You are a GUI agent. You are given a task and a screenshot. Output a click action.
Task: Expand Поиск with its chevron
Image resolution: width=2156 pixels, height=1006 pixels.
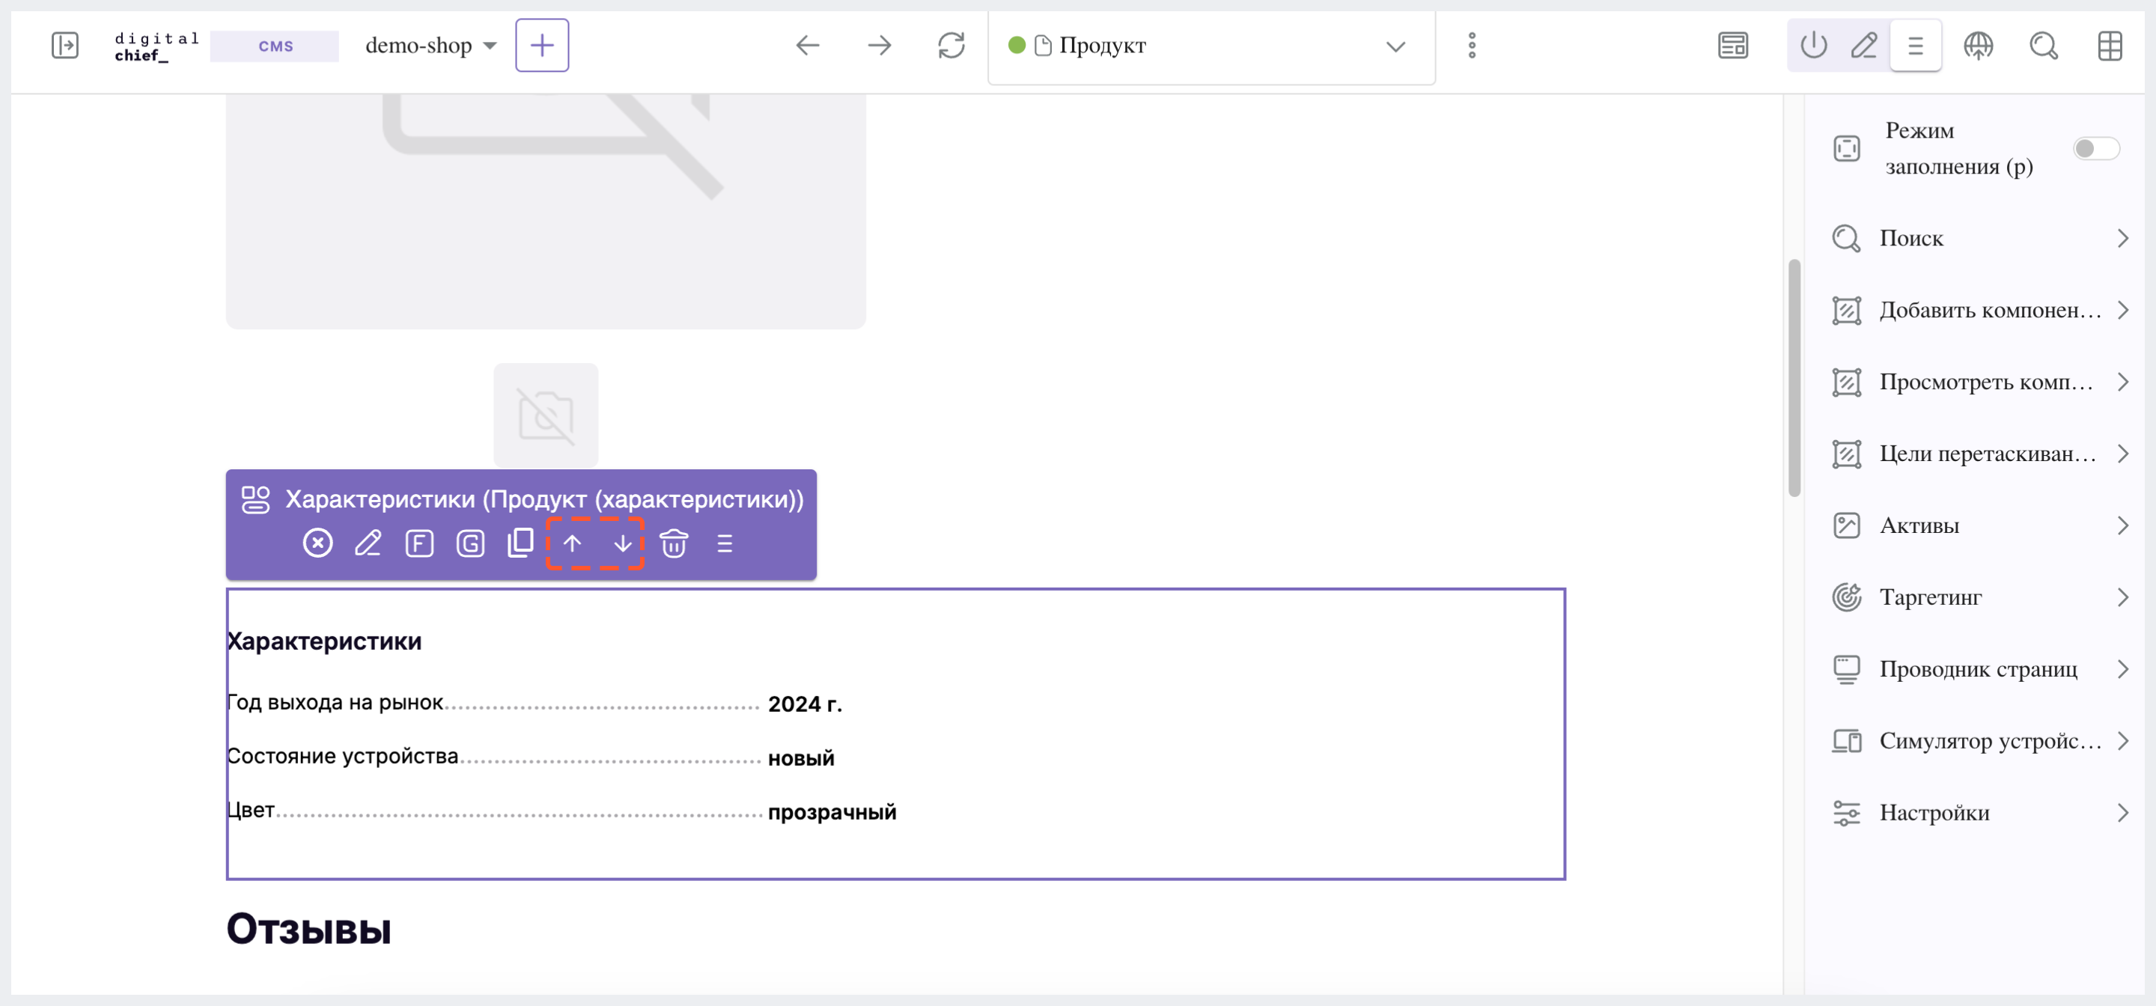2123,239
